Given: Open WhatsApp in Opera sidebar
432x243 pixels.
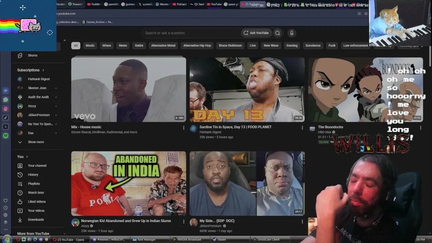Looking at the screenshot, I should [x=6, y=100].
